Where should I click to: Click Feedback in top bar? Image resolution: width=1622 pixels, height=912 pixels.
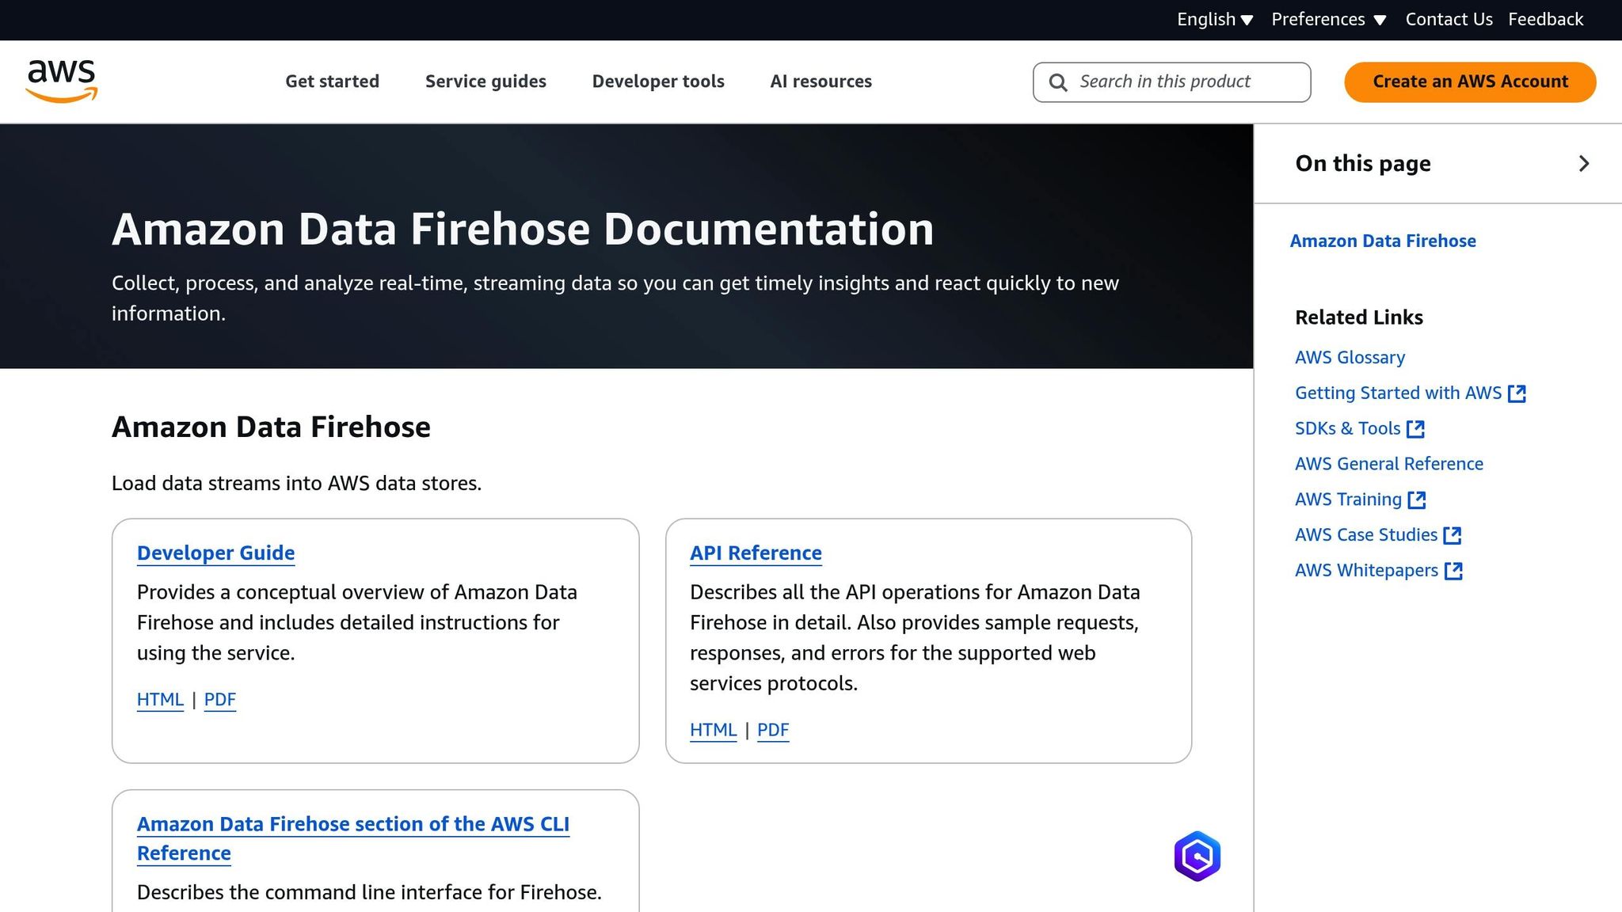coord(1545,19)
